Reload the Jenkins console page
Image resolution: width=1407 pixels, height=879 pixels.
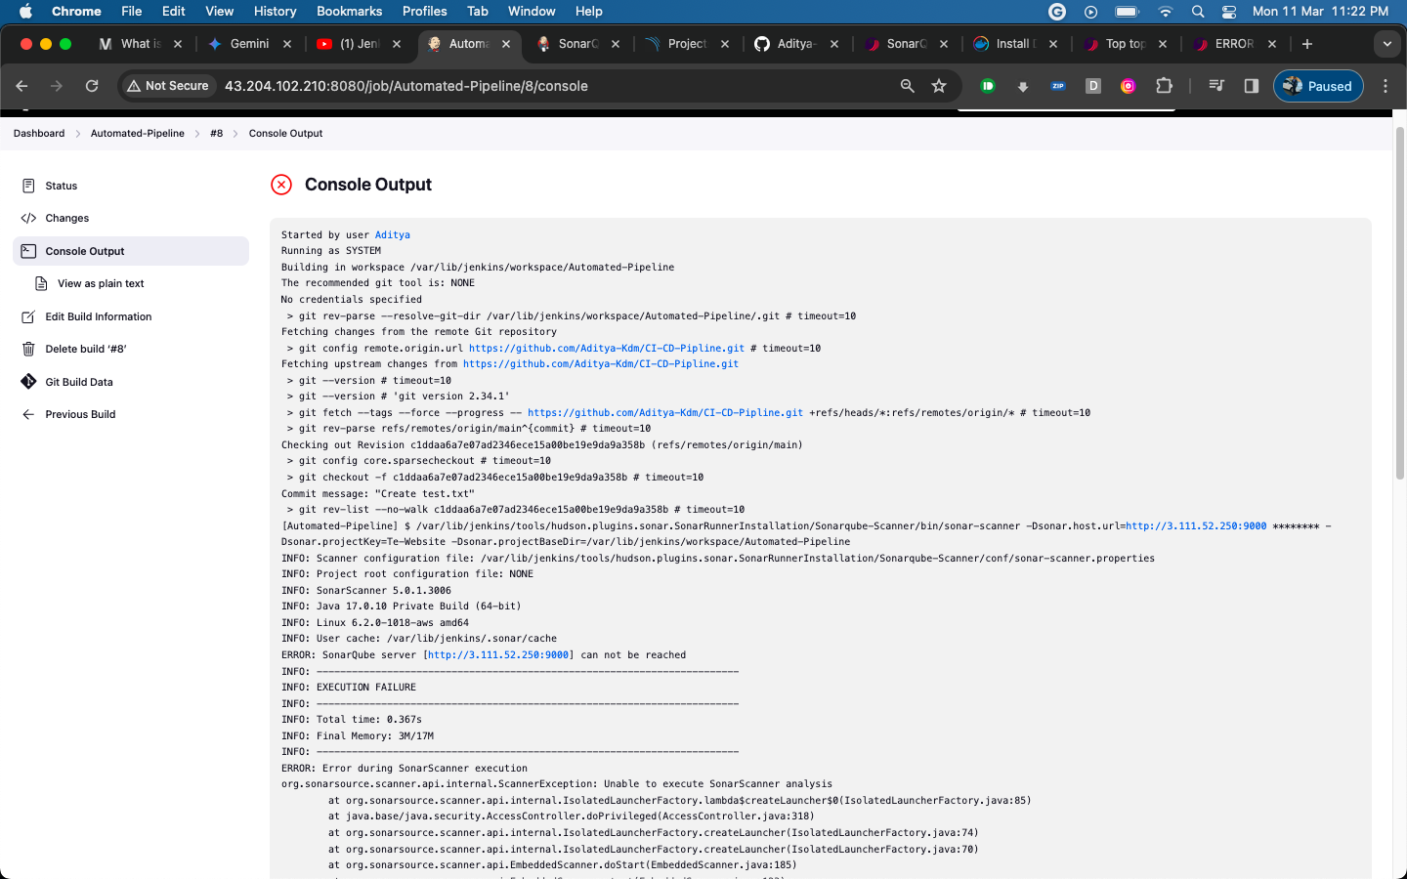pyautogui.click(x=92, y=86)
